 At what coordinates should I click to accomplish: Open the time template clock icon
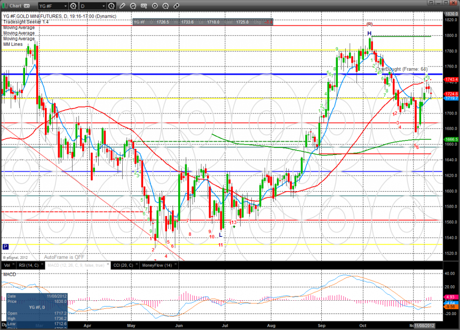(x=112, y=6)
